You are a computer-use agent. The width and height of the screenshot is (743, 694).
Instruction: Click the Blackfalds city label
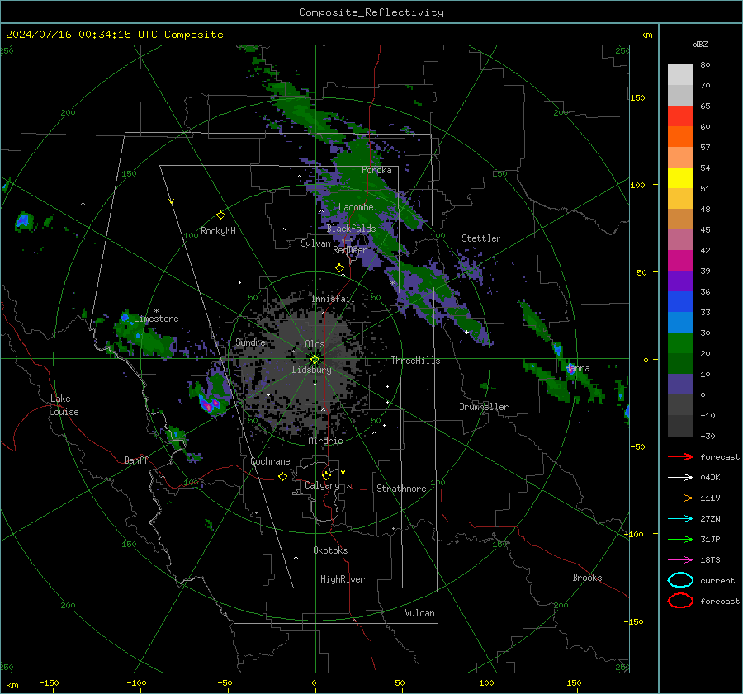(x=351, y=229)
